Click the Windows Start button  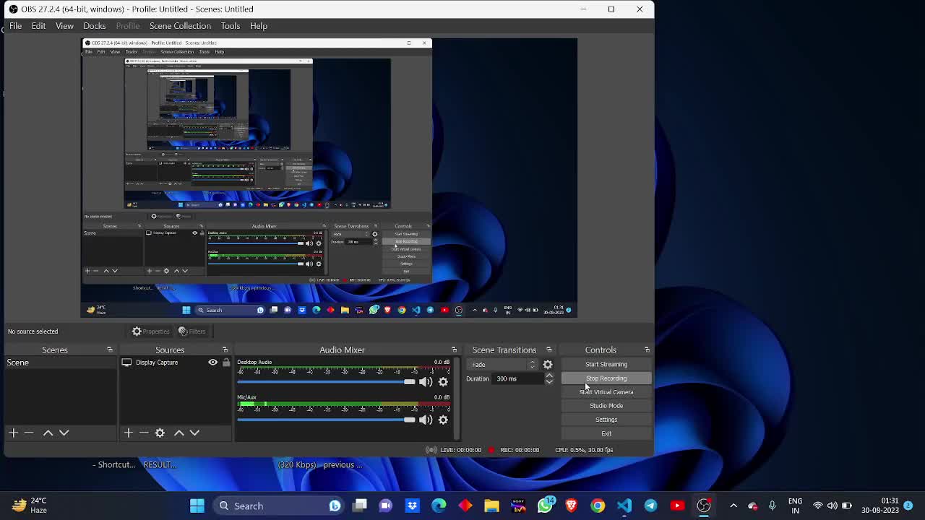tap(197, 506)
